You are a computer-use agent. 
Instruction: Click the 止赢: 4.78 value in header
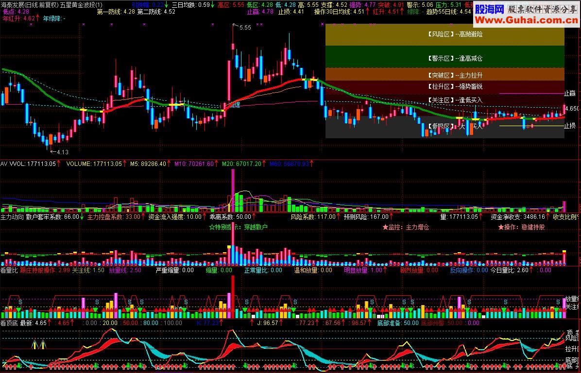(x=260, y=12)
